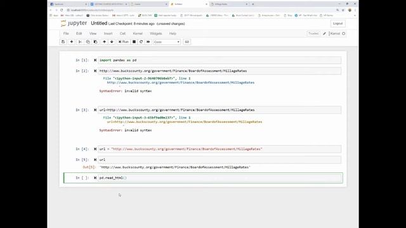Screen dimensions: 406x228
Task: Click into cell In [5] containing url
Action: [219, 160]
